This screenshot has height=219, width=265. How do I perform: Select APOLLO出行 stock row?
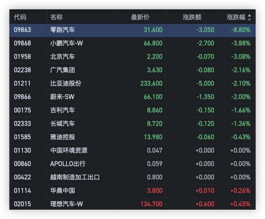click(68, 164)
